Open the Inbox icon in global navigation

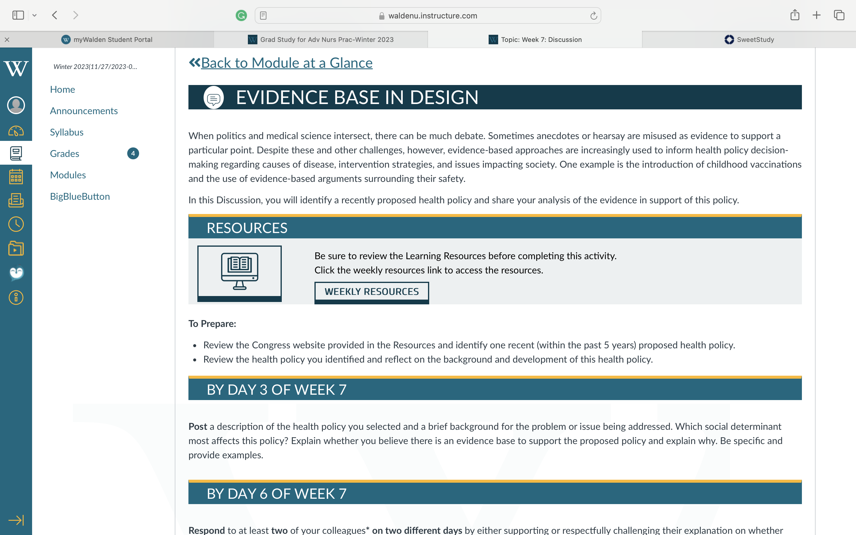coord(16,200)
